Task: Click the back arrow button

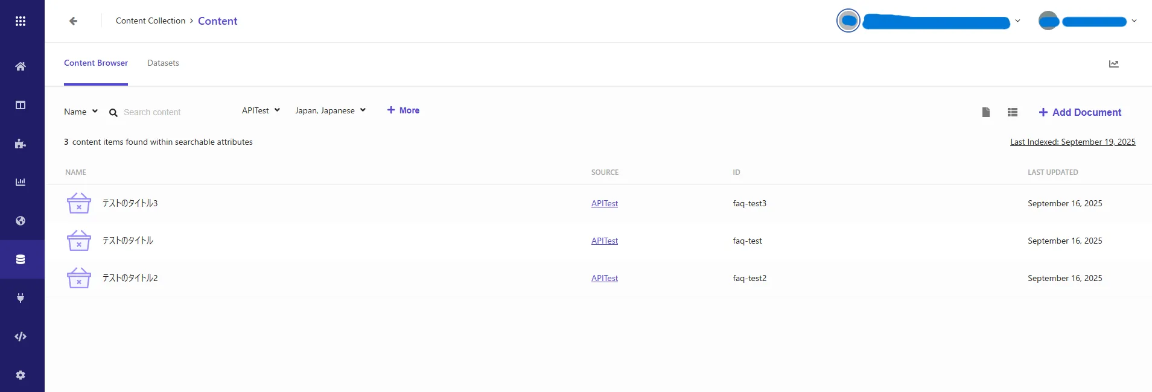Action: point(74,21)
